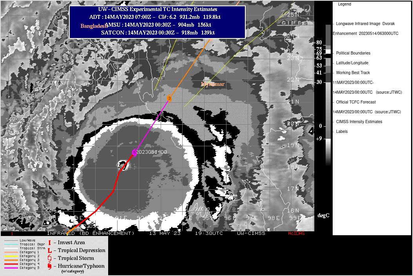This screenshot has width=413, height=276.
Task: Select the Political Boundaries legend entry
Action: pos(353,53)
